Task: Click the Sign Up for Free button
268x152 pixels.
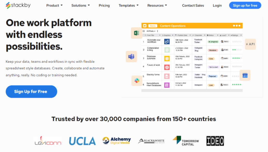Action: [31, 92]
